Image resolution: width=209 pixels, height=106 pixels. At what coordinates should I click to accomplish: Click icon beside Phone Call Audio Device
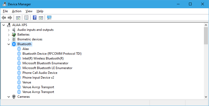(x=19, y=73)
